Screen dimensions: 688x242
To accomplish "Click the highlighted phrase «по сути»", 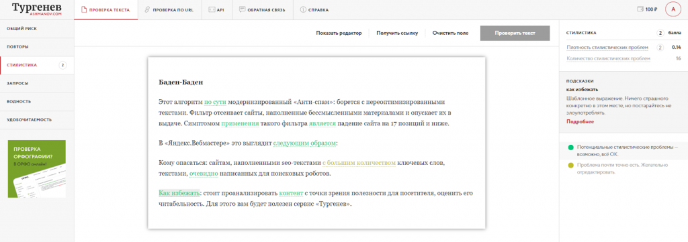I will click(x=215, y=102).
